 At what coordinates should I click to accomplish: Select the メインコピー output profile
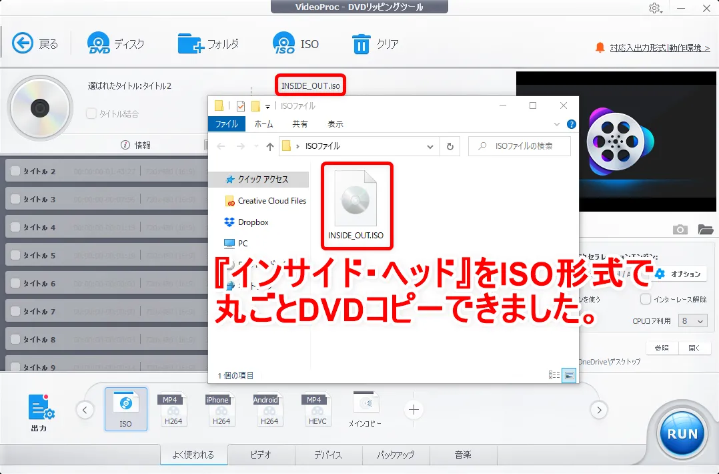(x=365, y=409)
